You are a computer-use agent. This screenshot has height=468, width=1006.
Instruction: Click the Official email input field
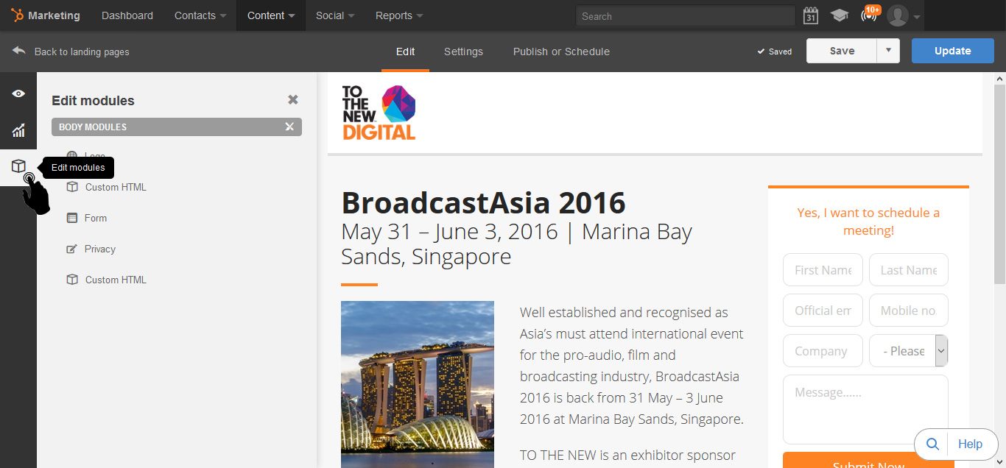823,311
